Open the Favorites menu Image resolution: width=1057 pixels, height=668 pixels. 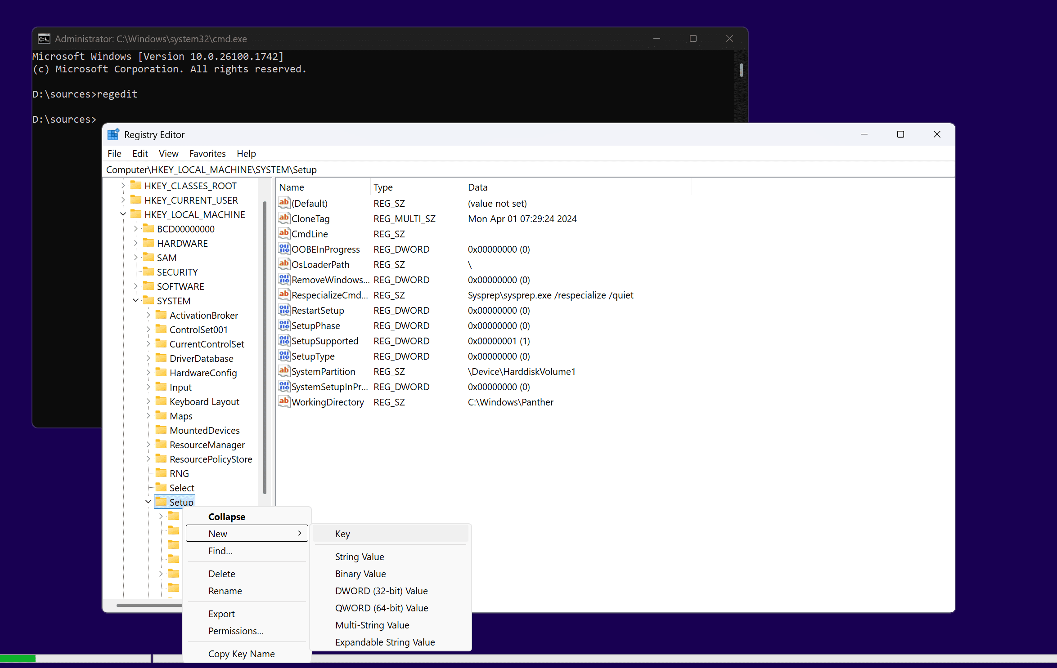point(207,154)
